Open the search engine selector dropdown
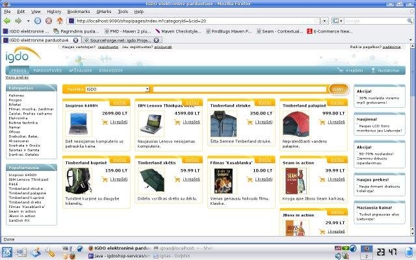416x260 pixels. [338, 21]
